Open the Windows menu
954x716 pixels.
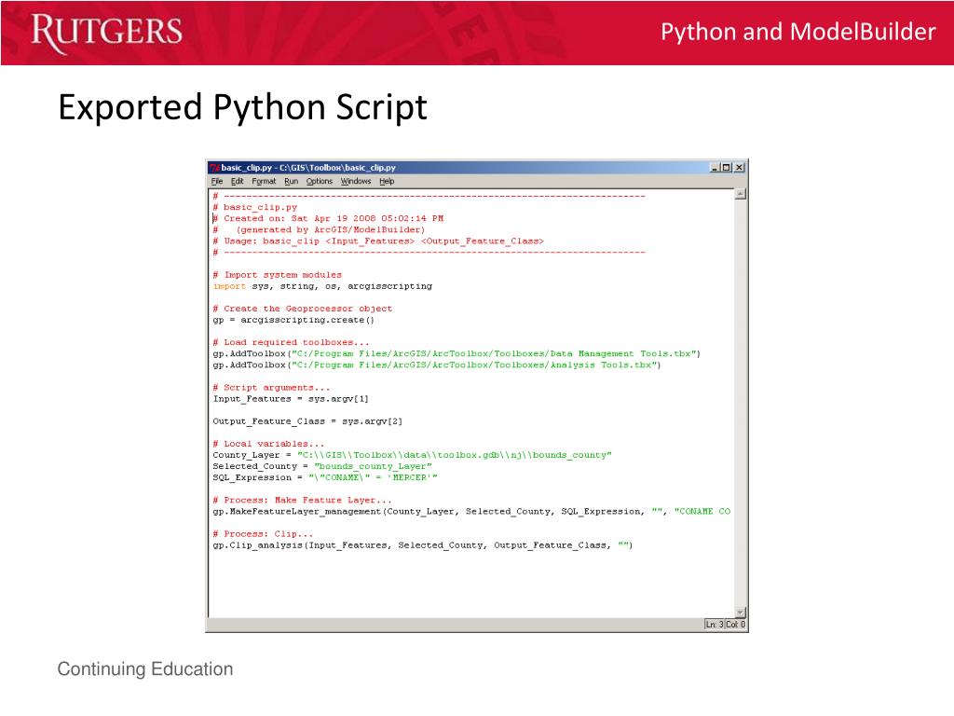pyautogui.click(x=355, y=181)
